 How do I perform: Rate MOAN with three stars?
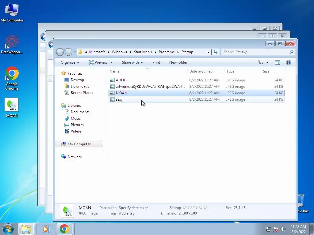click(195, 208)
